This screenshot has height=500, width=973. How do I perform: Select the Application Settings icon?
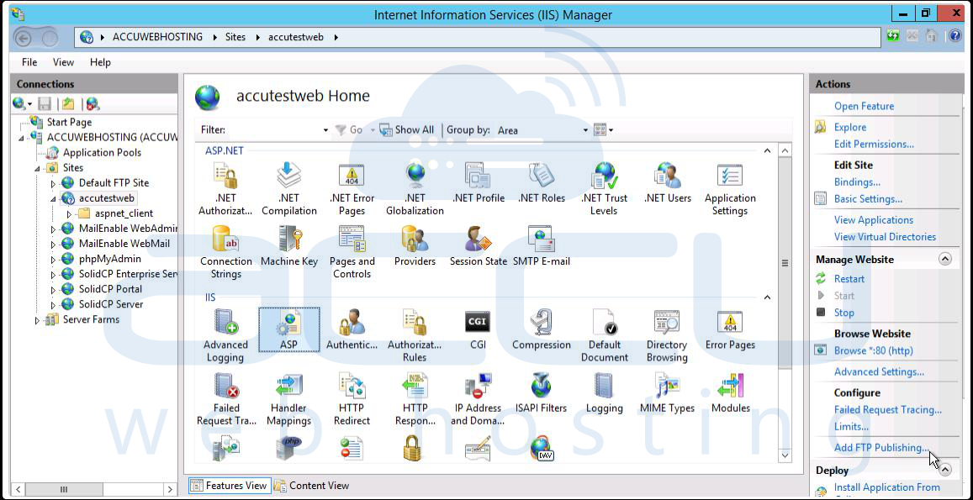tap(730, 188)
